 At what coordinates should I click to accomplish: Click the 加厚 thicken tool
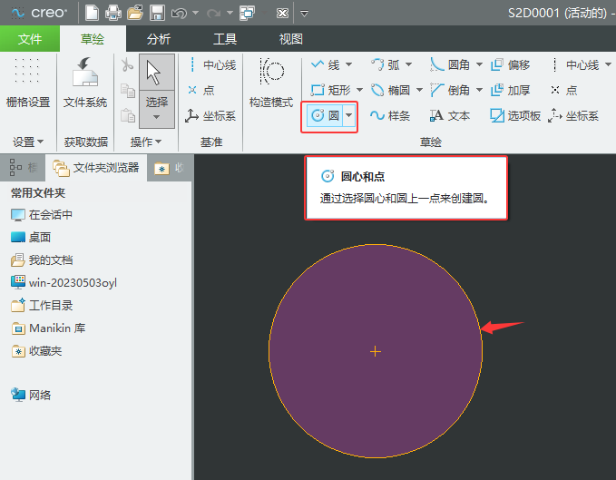pyautogui.click(x=511, y=91)
